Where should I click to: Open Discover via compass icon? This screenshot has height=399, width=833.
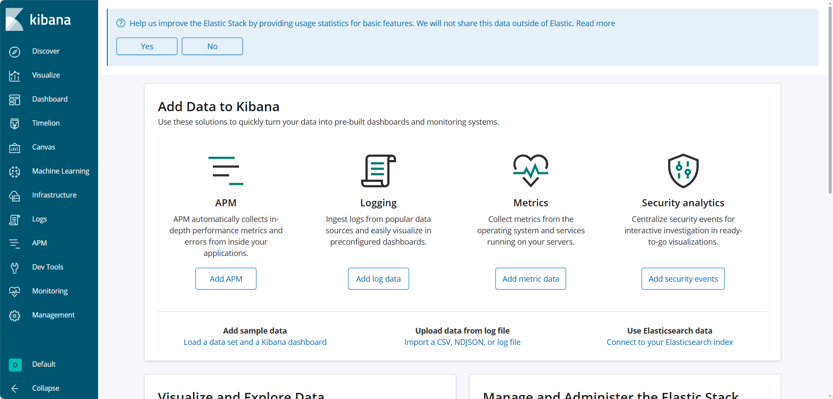15,52
